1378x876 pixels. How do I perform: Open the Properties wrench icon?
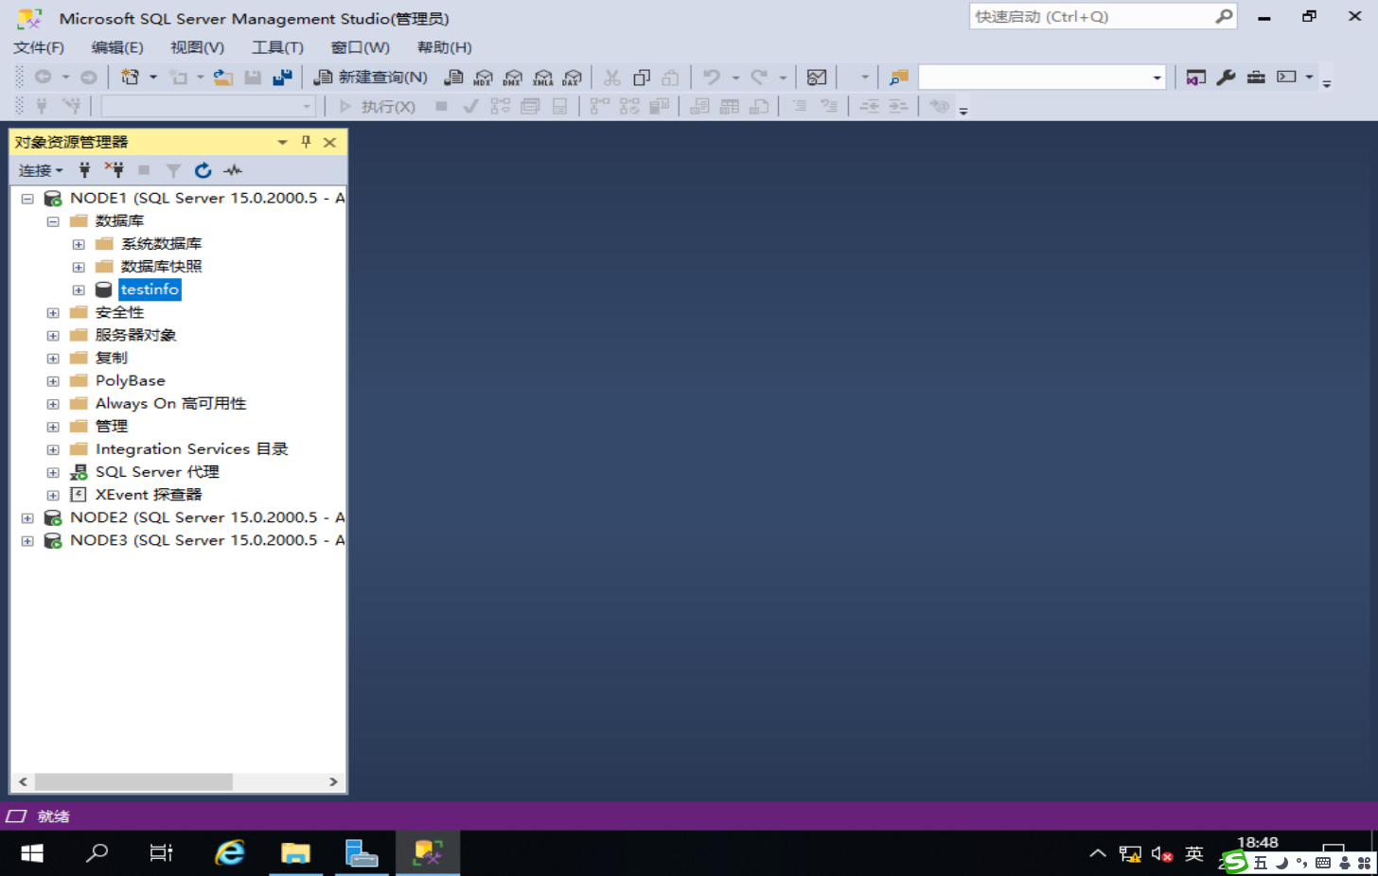coord(1227,78)
